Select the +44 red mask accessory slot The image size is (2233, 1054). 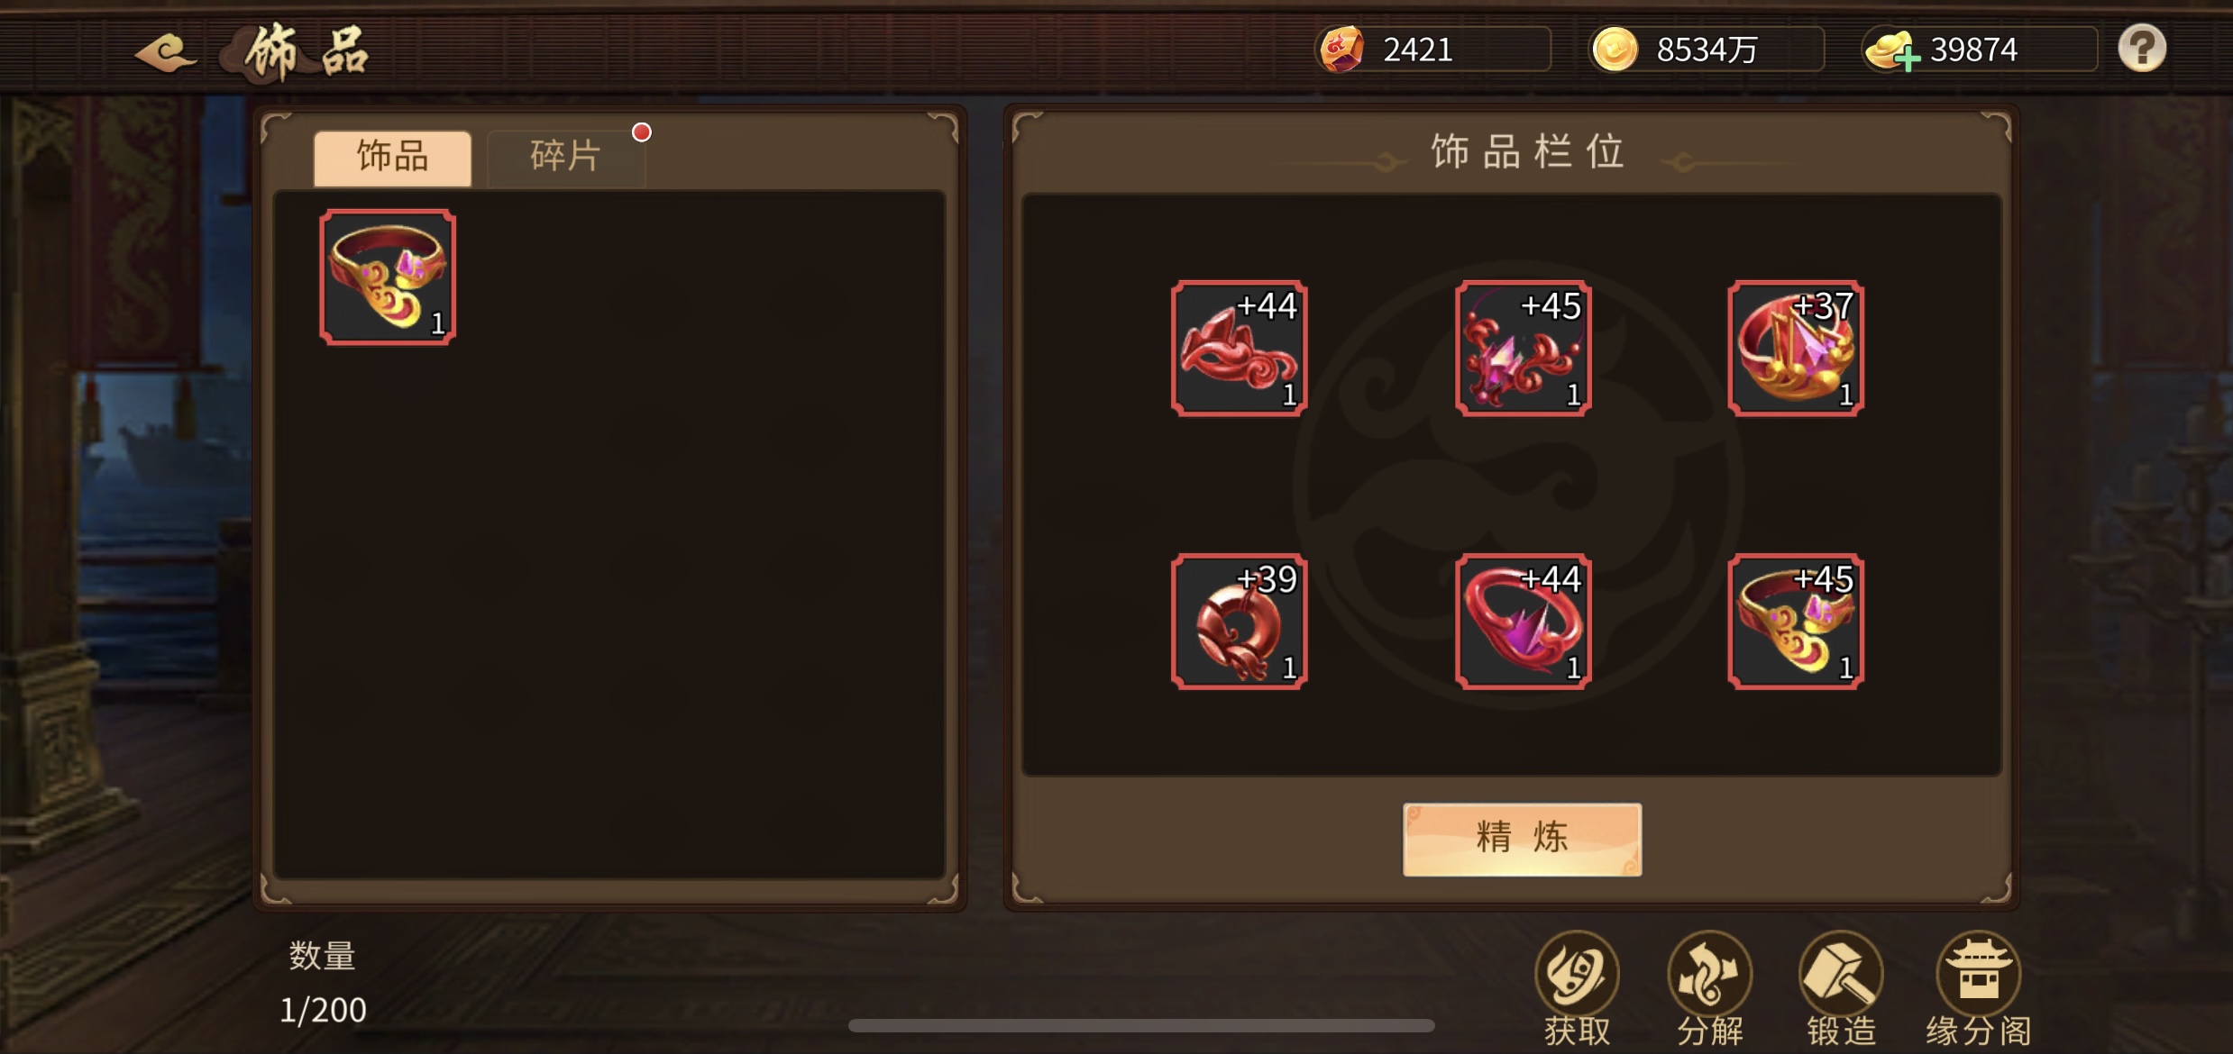(1239, 348)
